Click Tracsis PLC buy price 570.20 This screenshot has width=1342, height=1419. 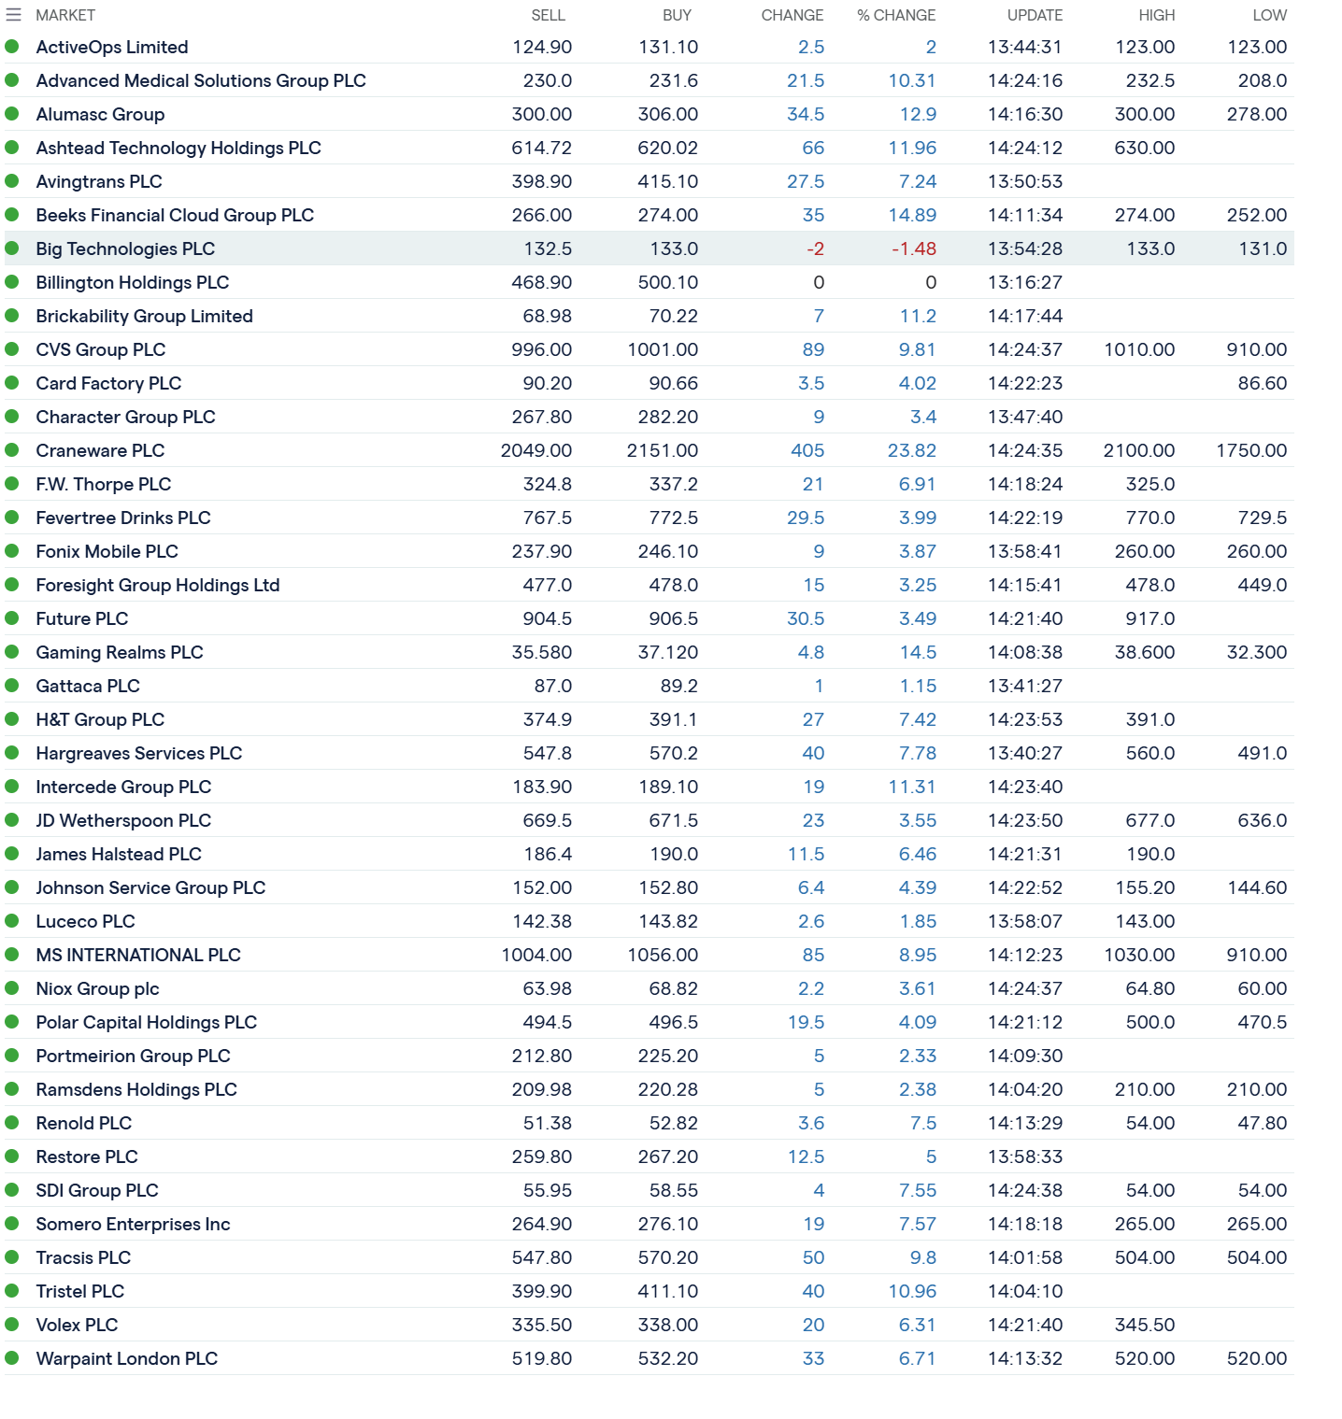668,1257
